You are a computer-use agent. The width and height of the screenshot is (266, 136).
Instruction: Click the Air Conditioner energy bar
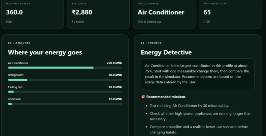tap(65, 68)
